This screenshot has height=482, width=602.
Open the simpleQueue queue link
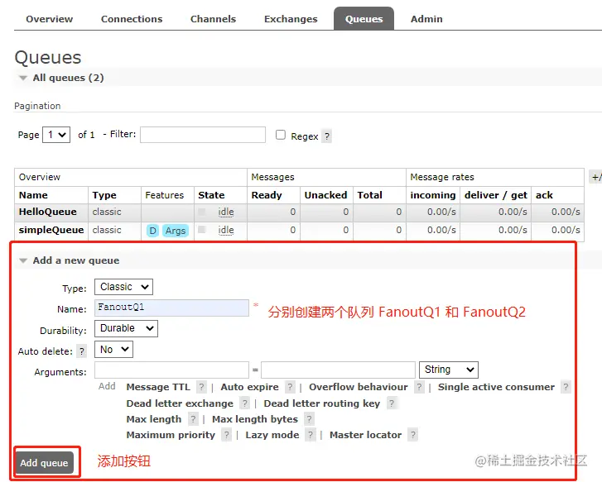click(51, 230)
